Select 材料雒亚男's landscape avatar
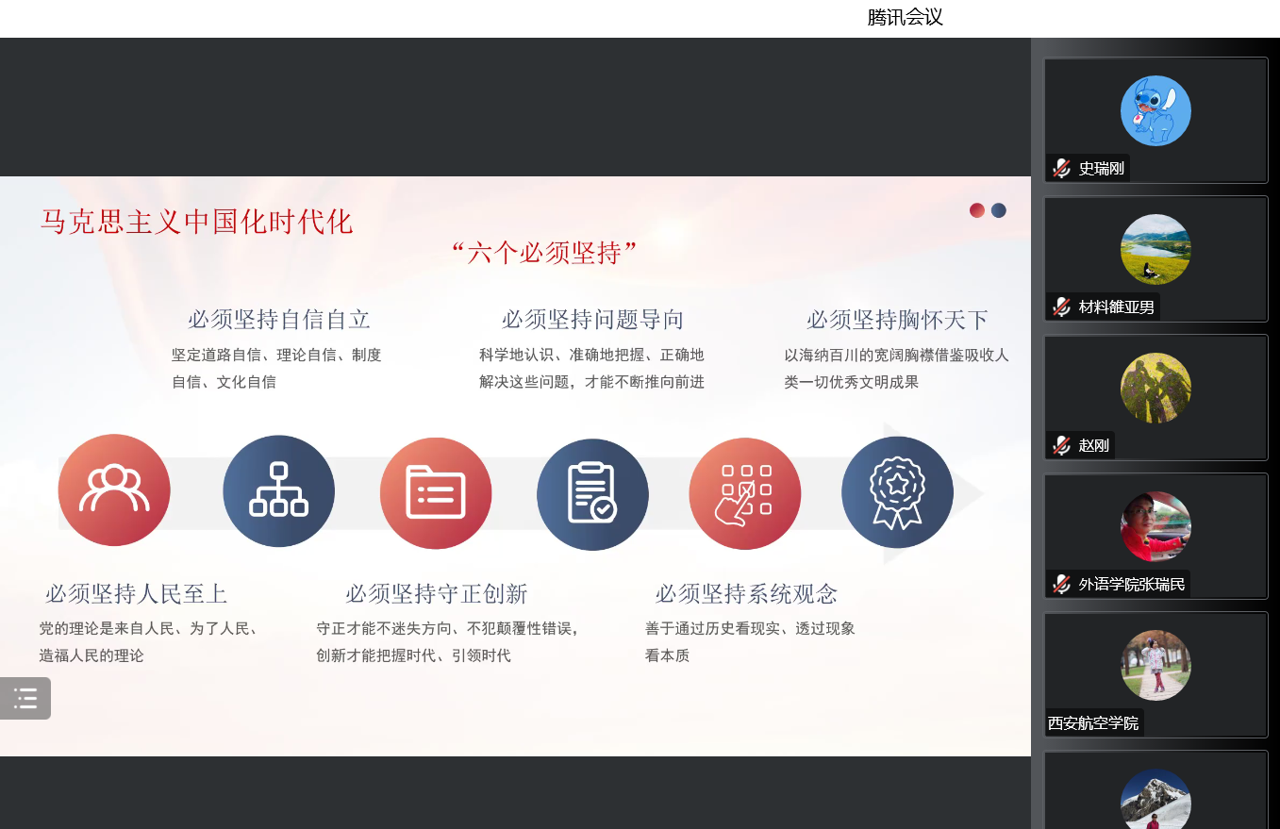 (x=1155, y=249)
